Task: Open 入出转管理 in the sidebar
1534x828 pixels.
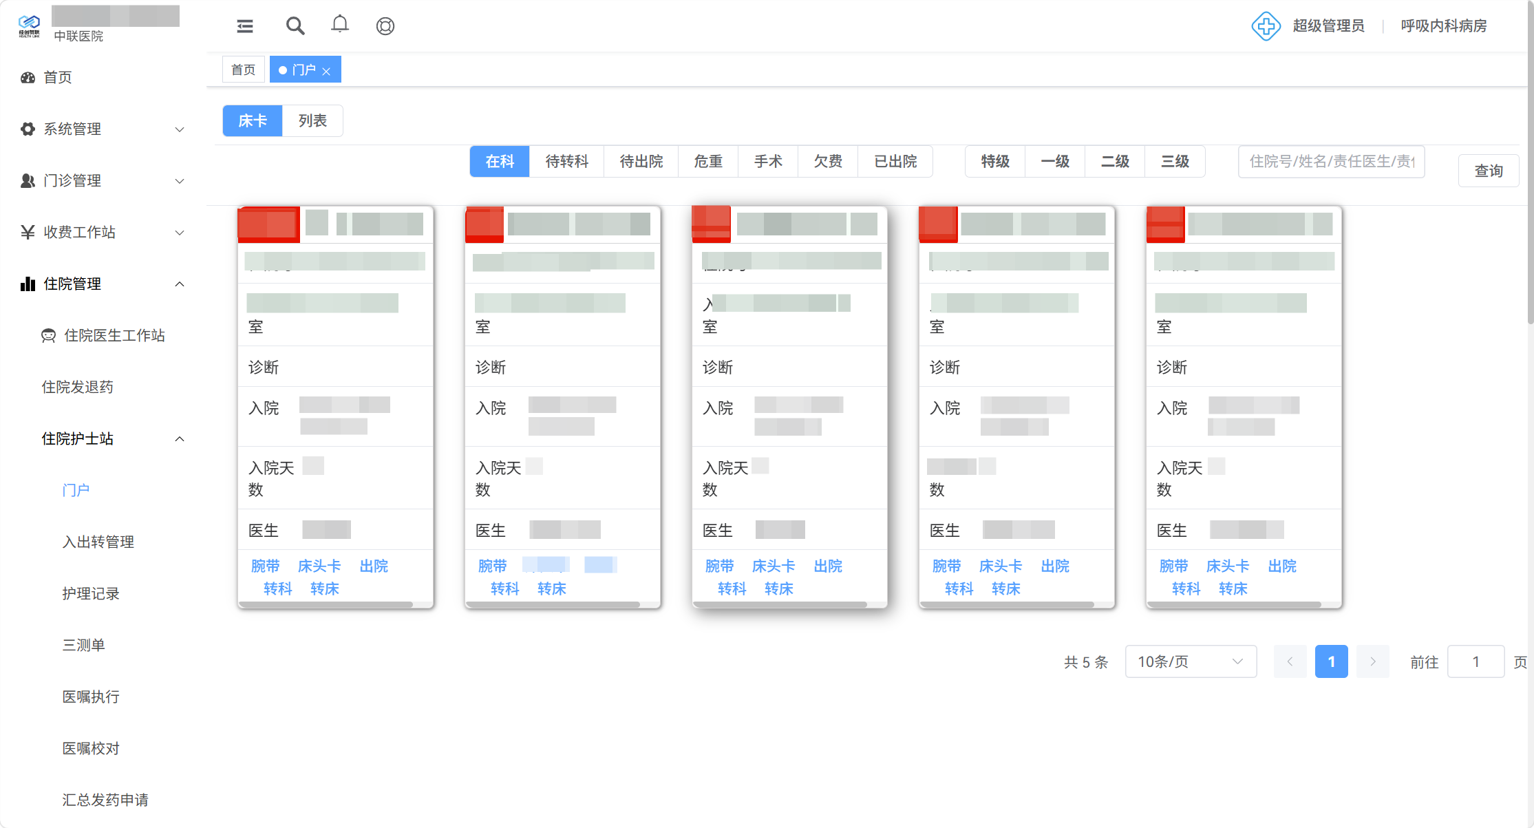Action: coord(98,542)
